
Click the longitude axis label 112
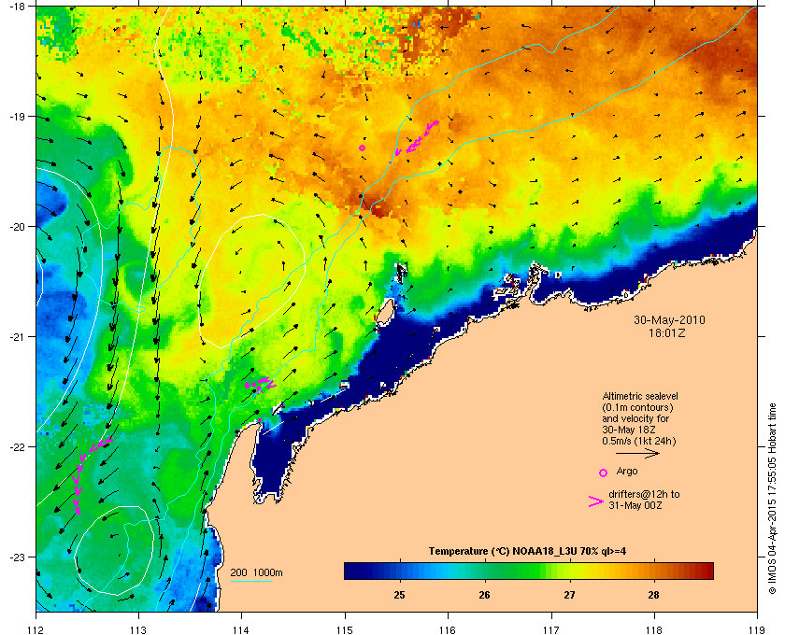[36, 629]
